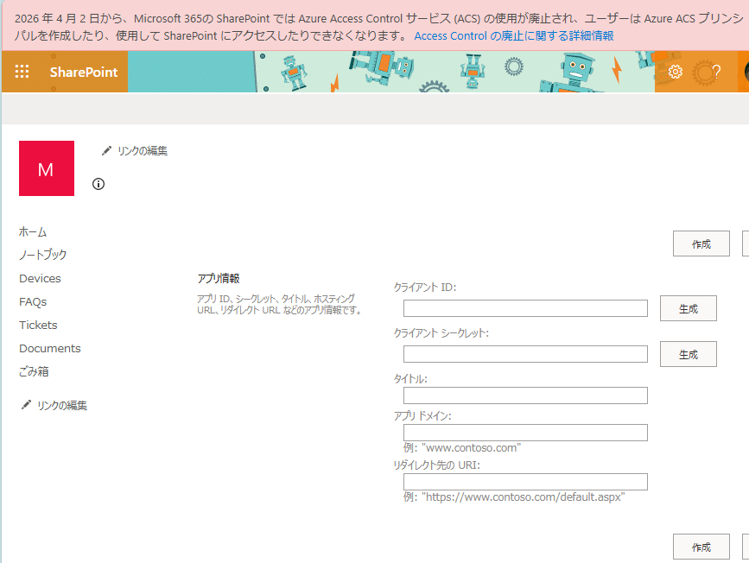
Task: Click the info circle icon
Action: (98, 184)
